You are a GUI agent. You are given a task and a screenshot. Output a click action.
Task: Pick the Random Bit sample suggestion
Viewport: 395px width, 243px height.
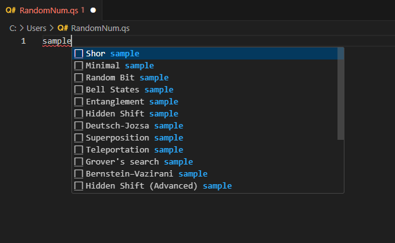tap(205, 77)
